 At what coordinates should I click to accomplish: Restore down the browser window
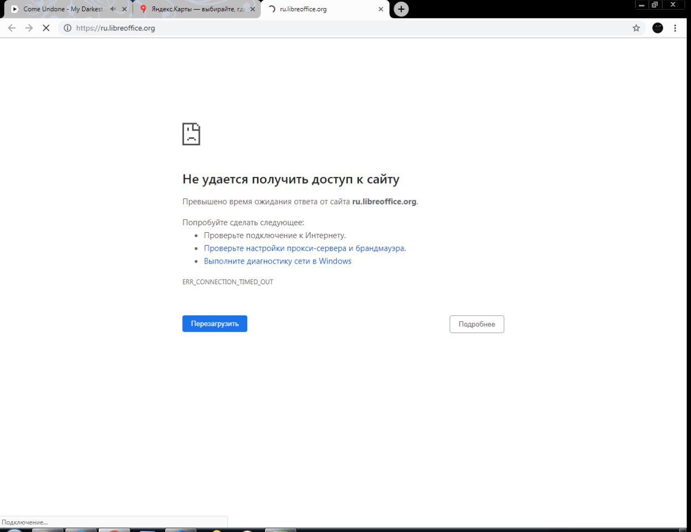(x=655, y=5)
